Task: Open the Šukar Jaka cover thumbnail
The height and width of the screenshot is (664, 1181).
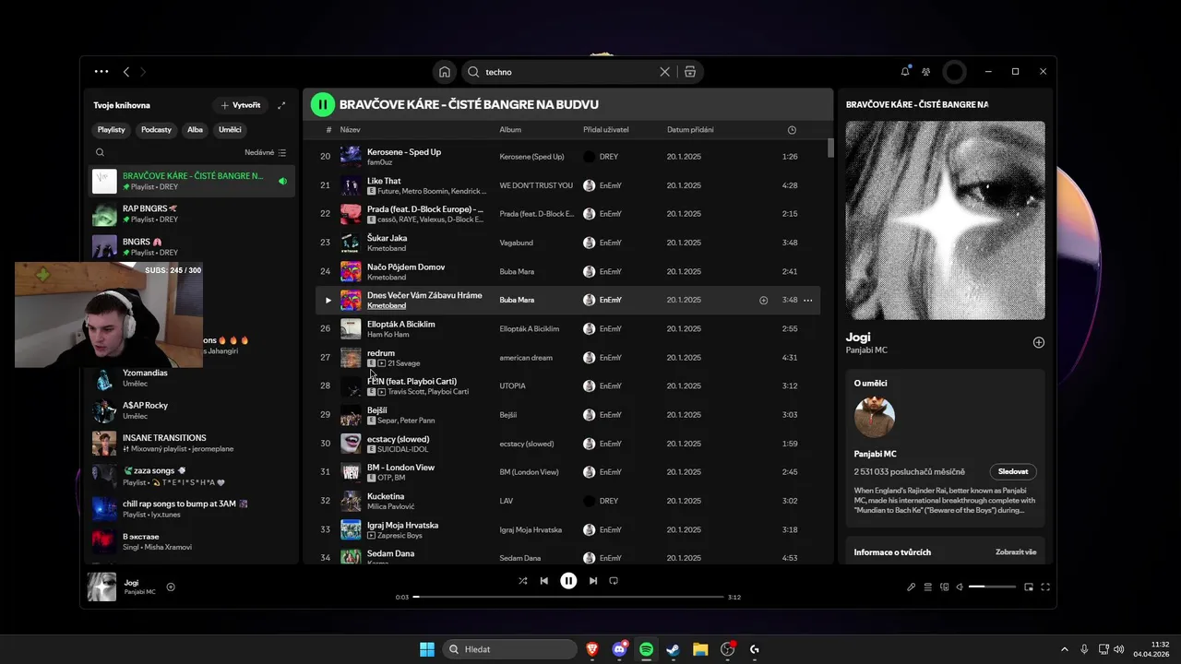Action: click(351, 243)
